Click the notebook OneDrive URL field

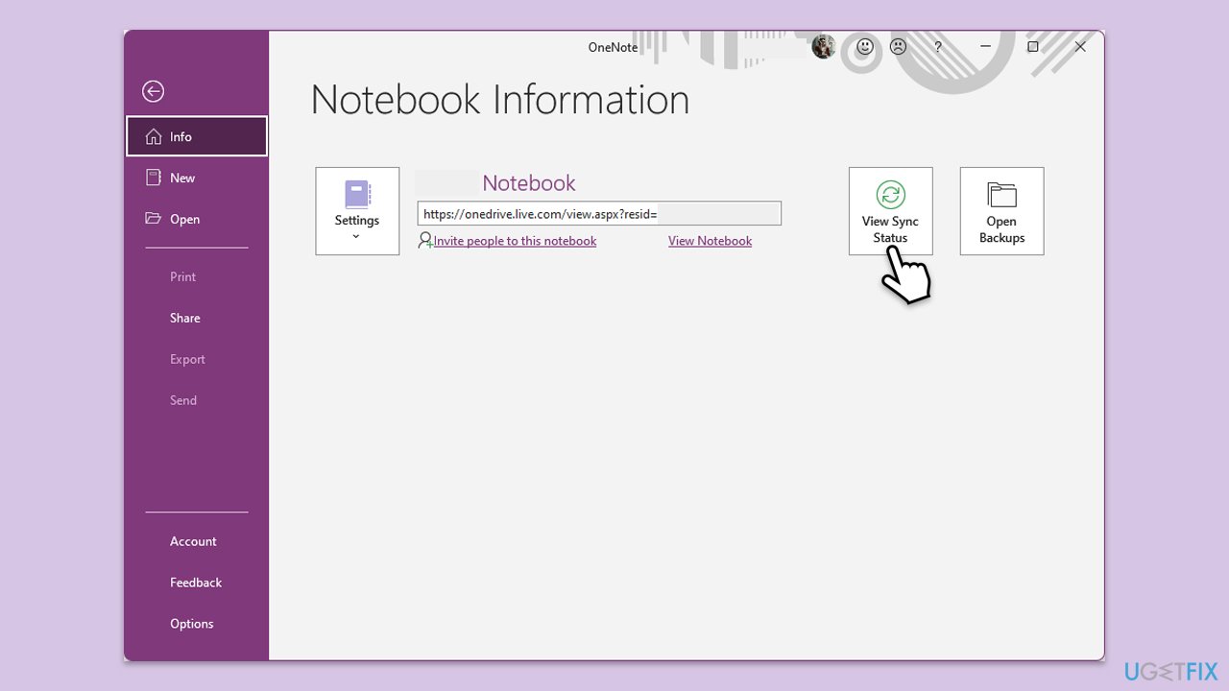tap(599, 213)
